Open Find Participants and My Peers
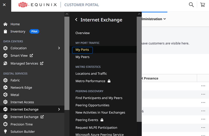 (99, 98)
